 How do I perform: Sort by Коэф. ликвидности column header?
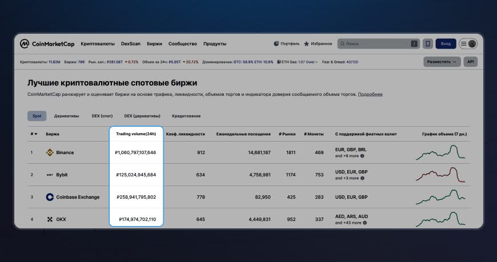point(186,134)
